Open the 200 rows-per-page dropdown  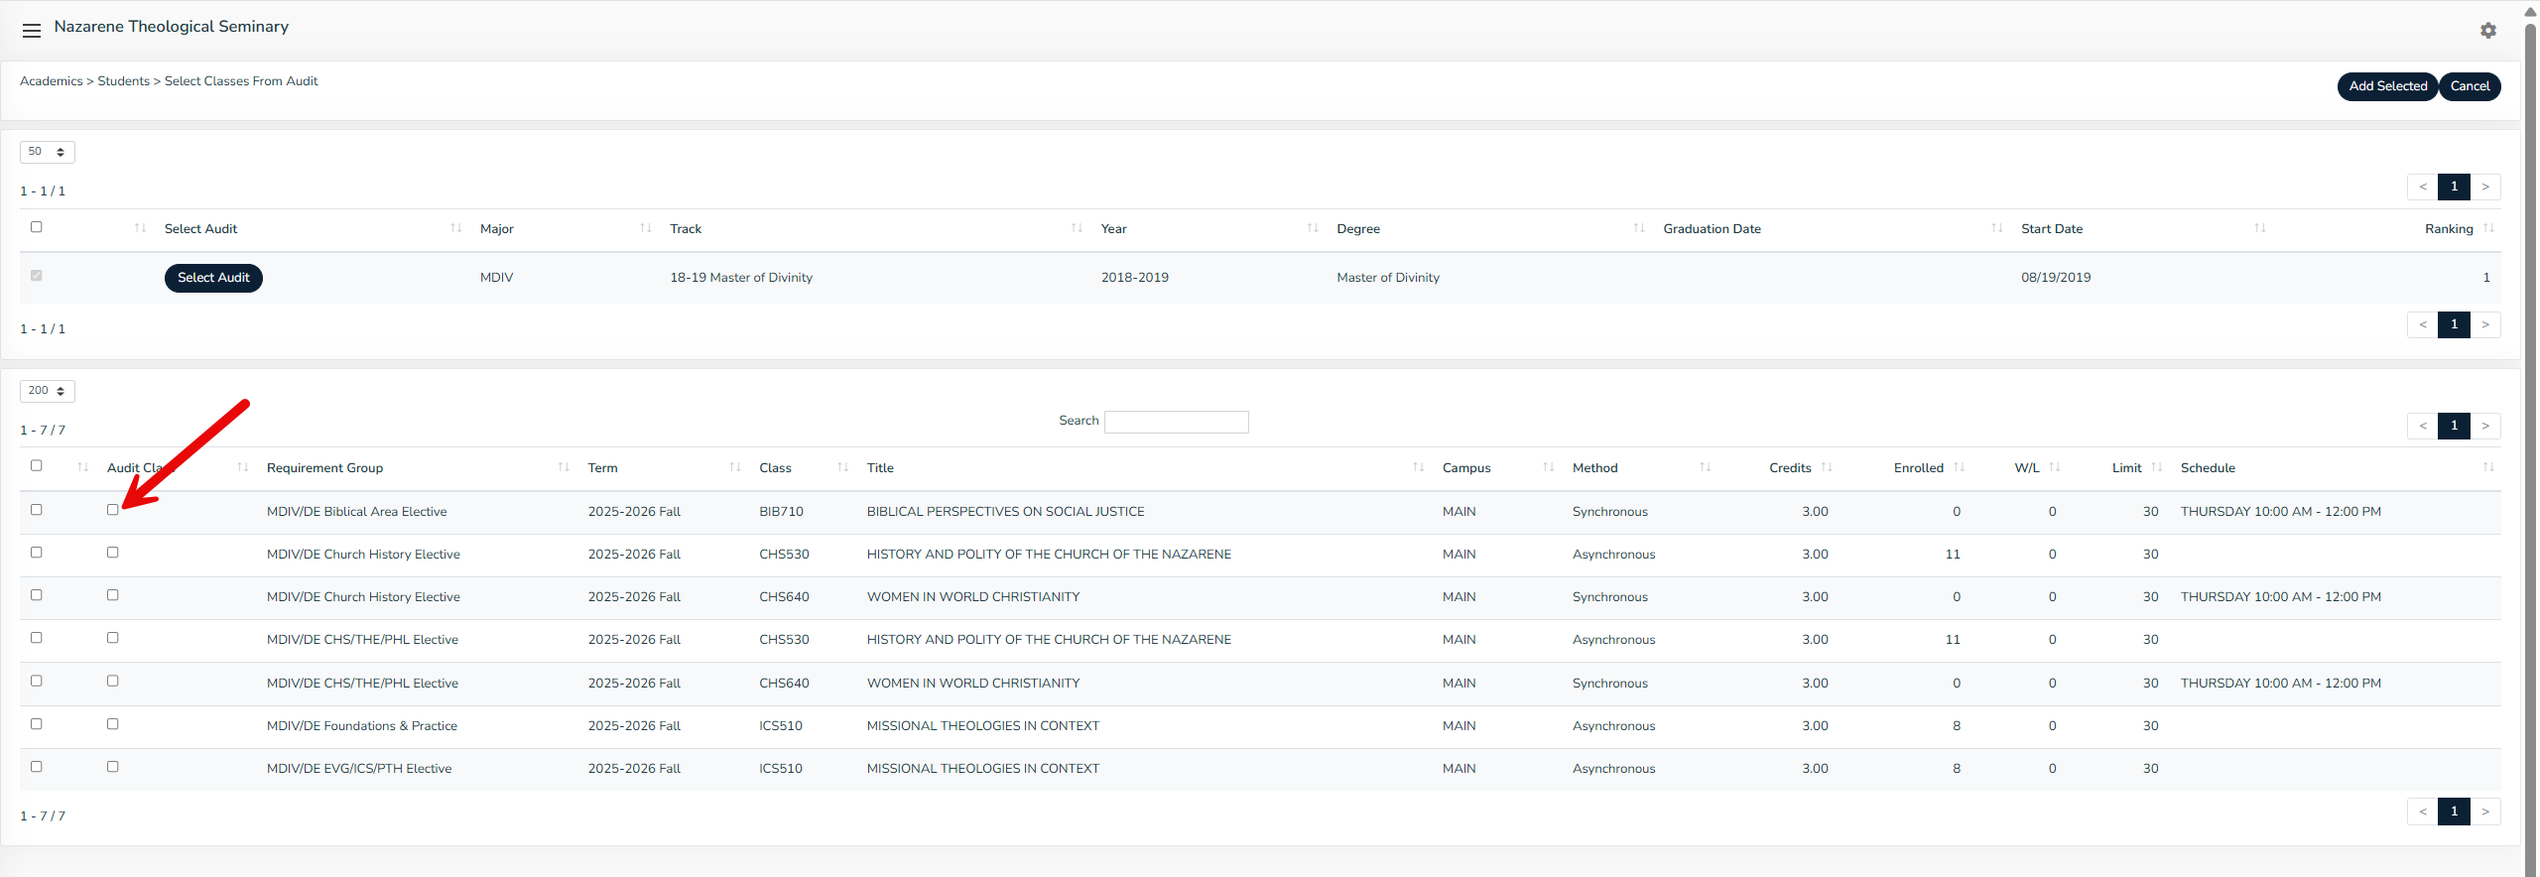pyautogui.click(x=47, y=391)
